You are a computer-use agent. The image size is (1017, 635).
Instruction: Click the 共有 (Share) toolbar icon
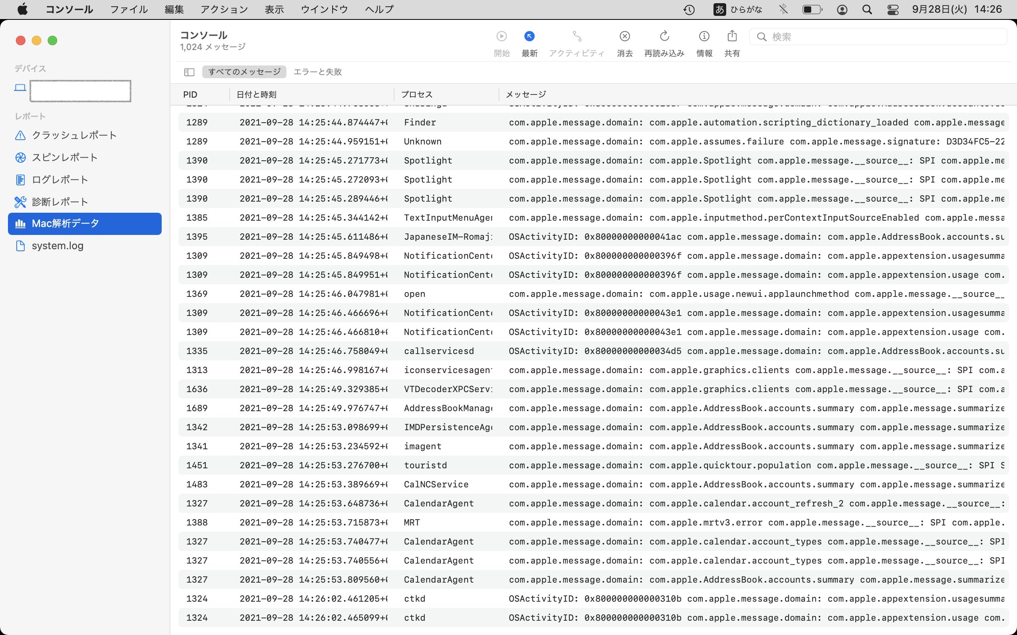pyautogui.click(x=732, y=37)
